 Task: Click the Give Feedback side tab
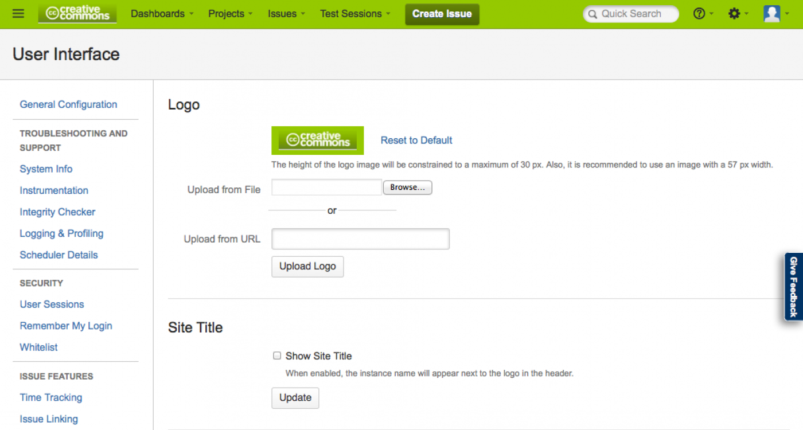[x=793, y=286]
